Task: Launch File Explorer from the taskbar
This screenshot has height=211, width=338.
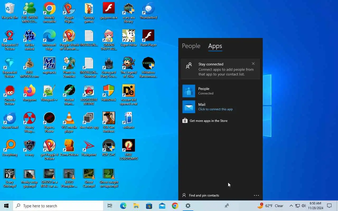Action: click(x=136, y=206)
